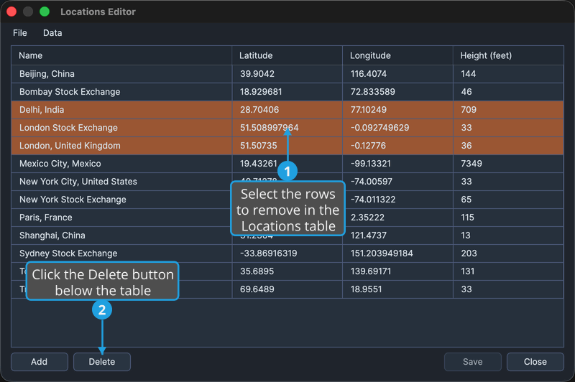Select the London Stock Exchange row
Screen dimensions: 575x382
point(287,128)
